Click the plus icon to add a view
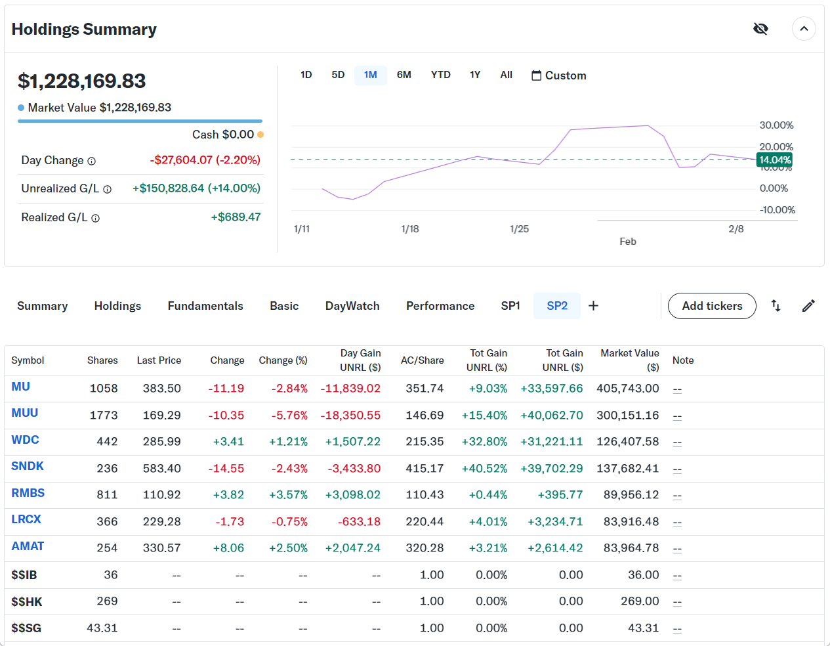 pos(593,306)
